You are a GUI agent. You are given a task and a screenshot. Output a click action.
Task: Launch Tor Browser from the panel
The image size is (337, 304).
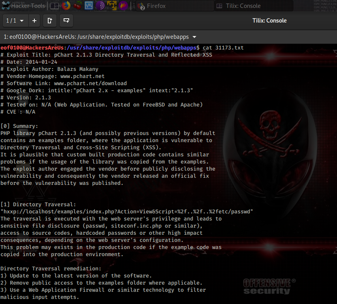tap(100, 6)
